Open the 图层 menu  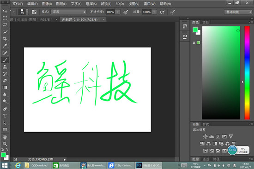coord(61,4)
